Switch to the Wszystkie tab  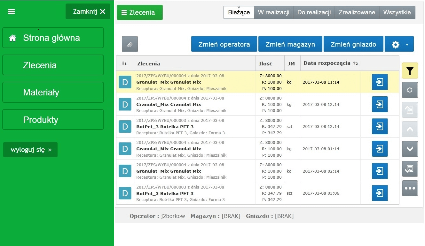pyautogui.click(x=397, y=12)
